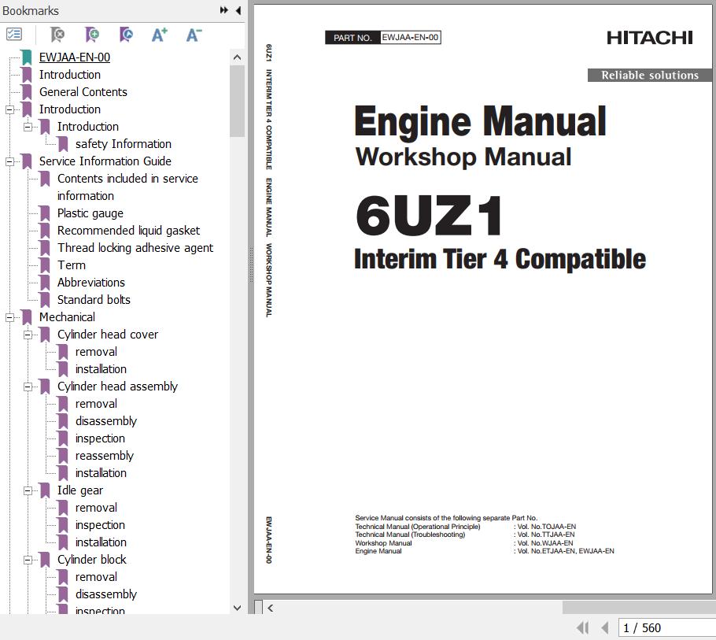The image size is (716, 640).
Task: Open removal under Cylinder block
Action: pos(96,577)
